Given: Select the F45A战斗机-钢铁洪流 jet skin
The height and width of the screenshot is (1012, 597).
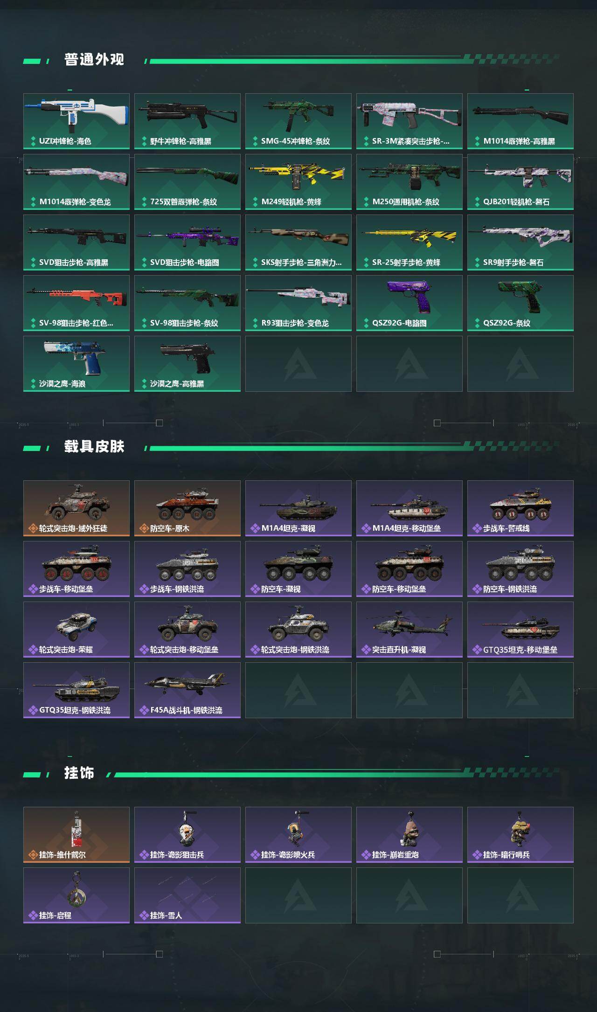Looking at the screenshot, I should [187, 690].
